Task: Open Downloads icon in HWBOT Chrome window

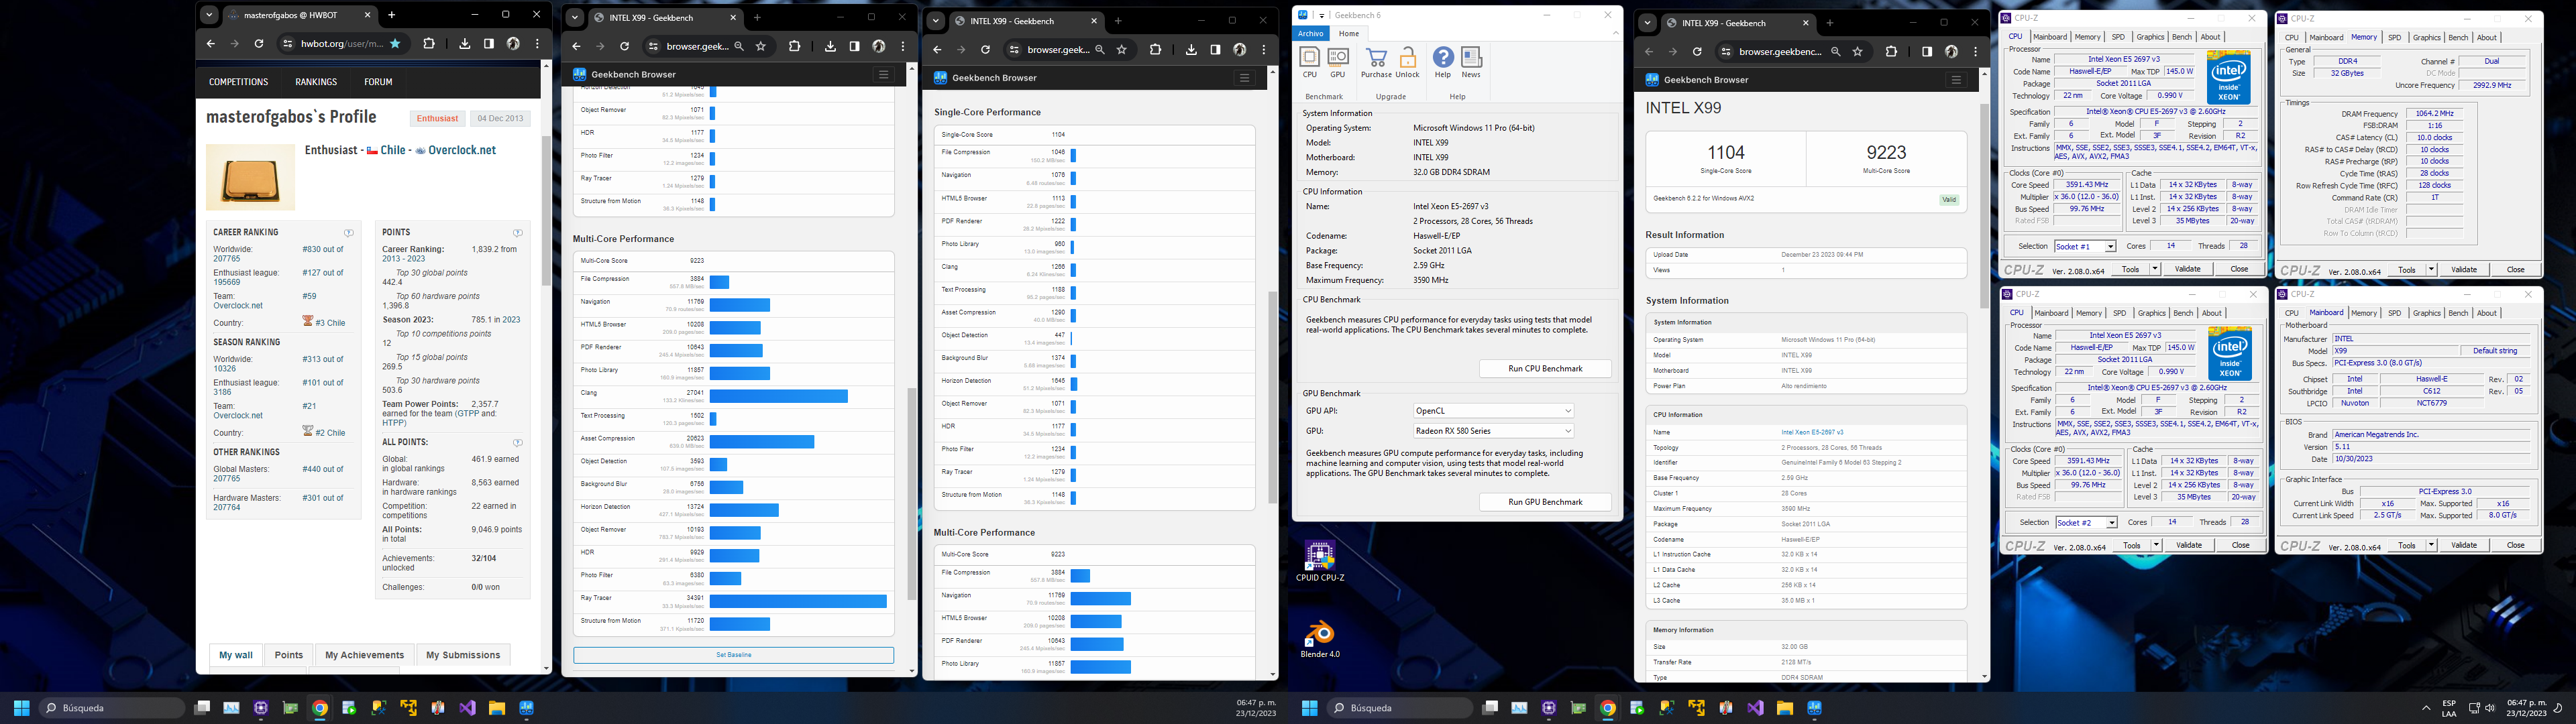Action: point(464,44)
